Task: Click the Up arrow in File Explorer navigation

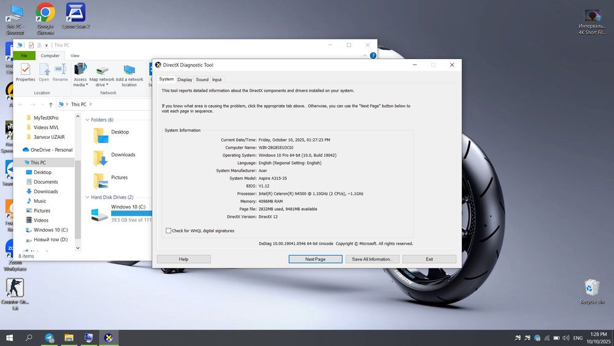Action: (x=50, y=104)
